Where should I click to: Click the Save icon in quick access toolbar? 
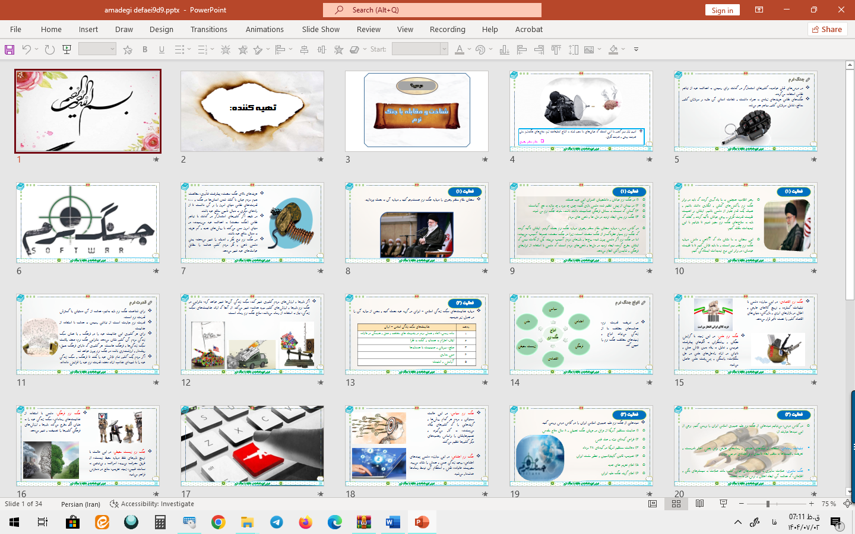(x=9, y=50)
